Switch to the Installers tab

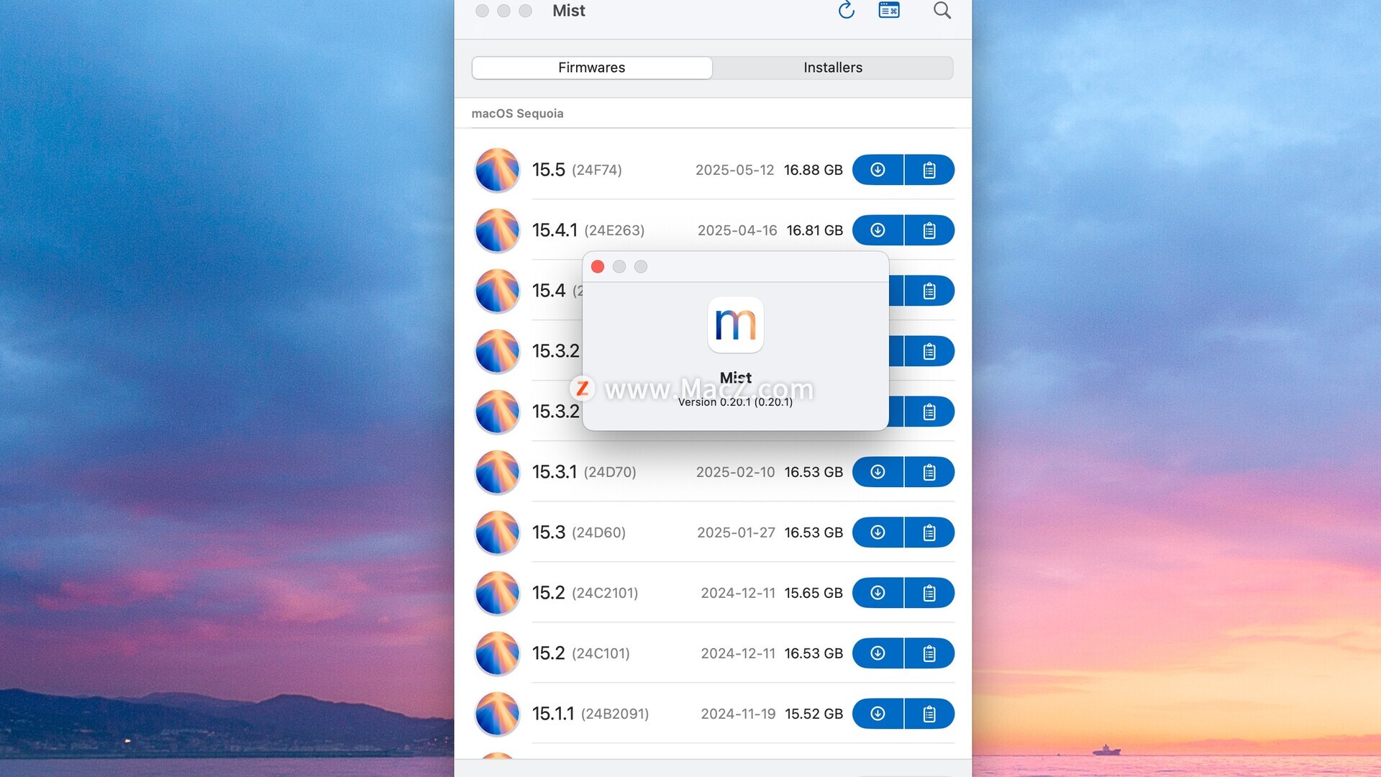coord(833,68)
